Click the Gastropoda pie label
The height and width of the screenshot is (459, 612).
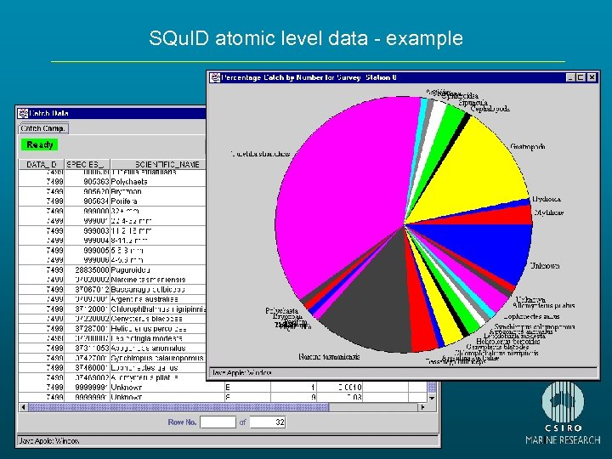click(528, 147)
